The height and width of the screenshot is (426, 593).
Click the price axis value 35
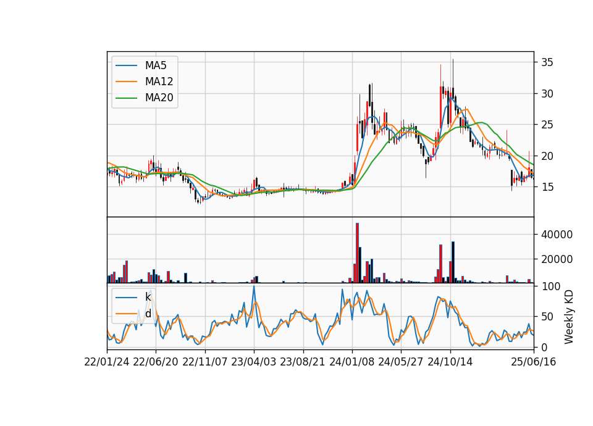pyautogui.click(x=547, y=62)
